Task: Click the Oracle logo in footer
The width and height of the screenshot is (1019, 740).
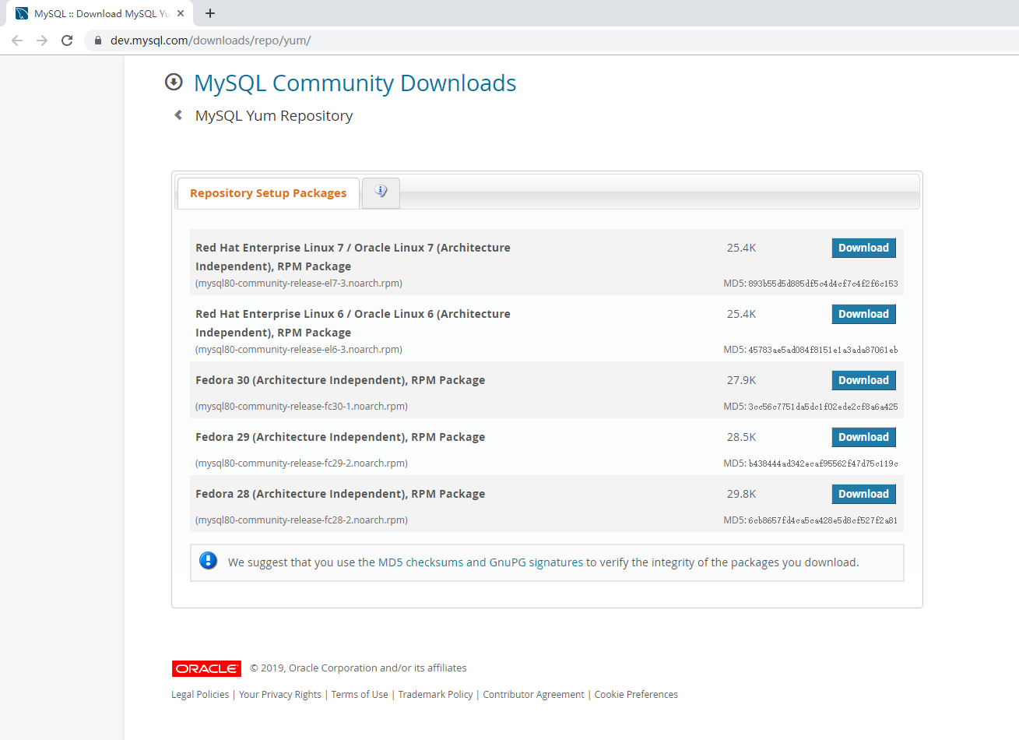Action: point(206,668)
